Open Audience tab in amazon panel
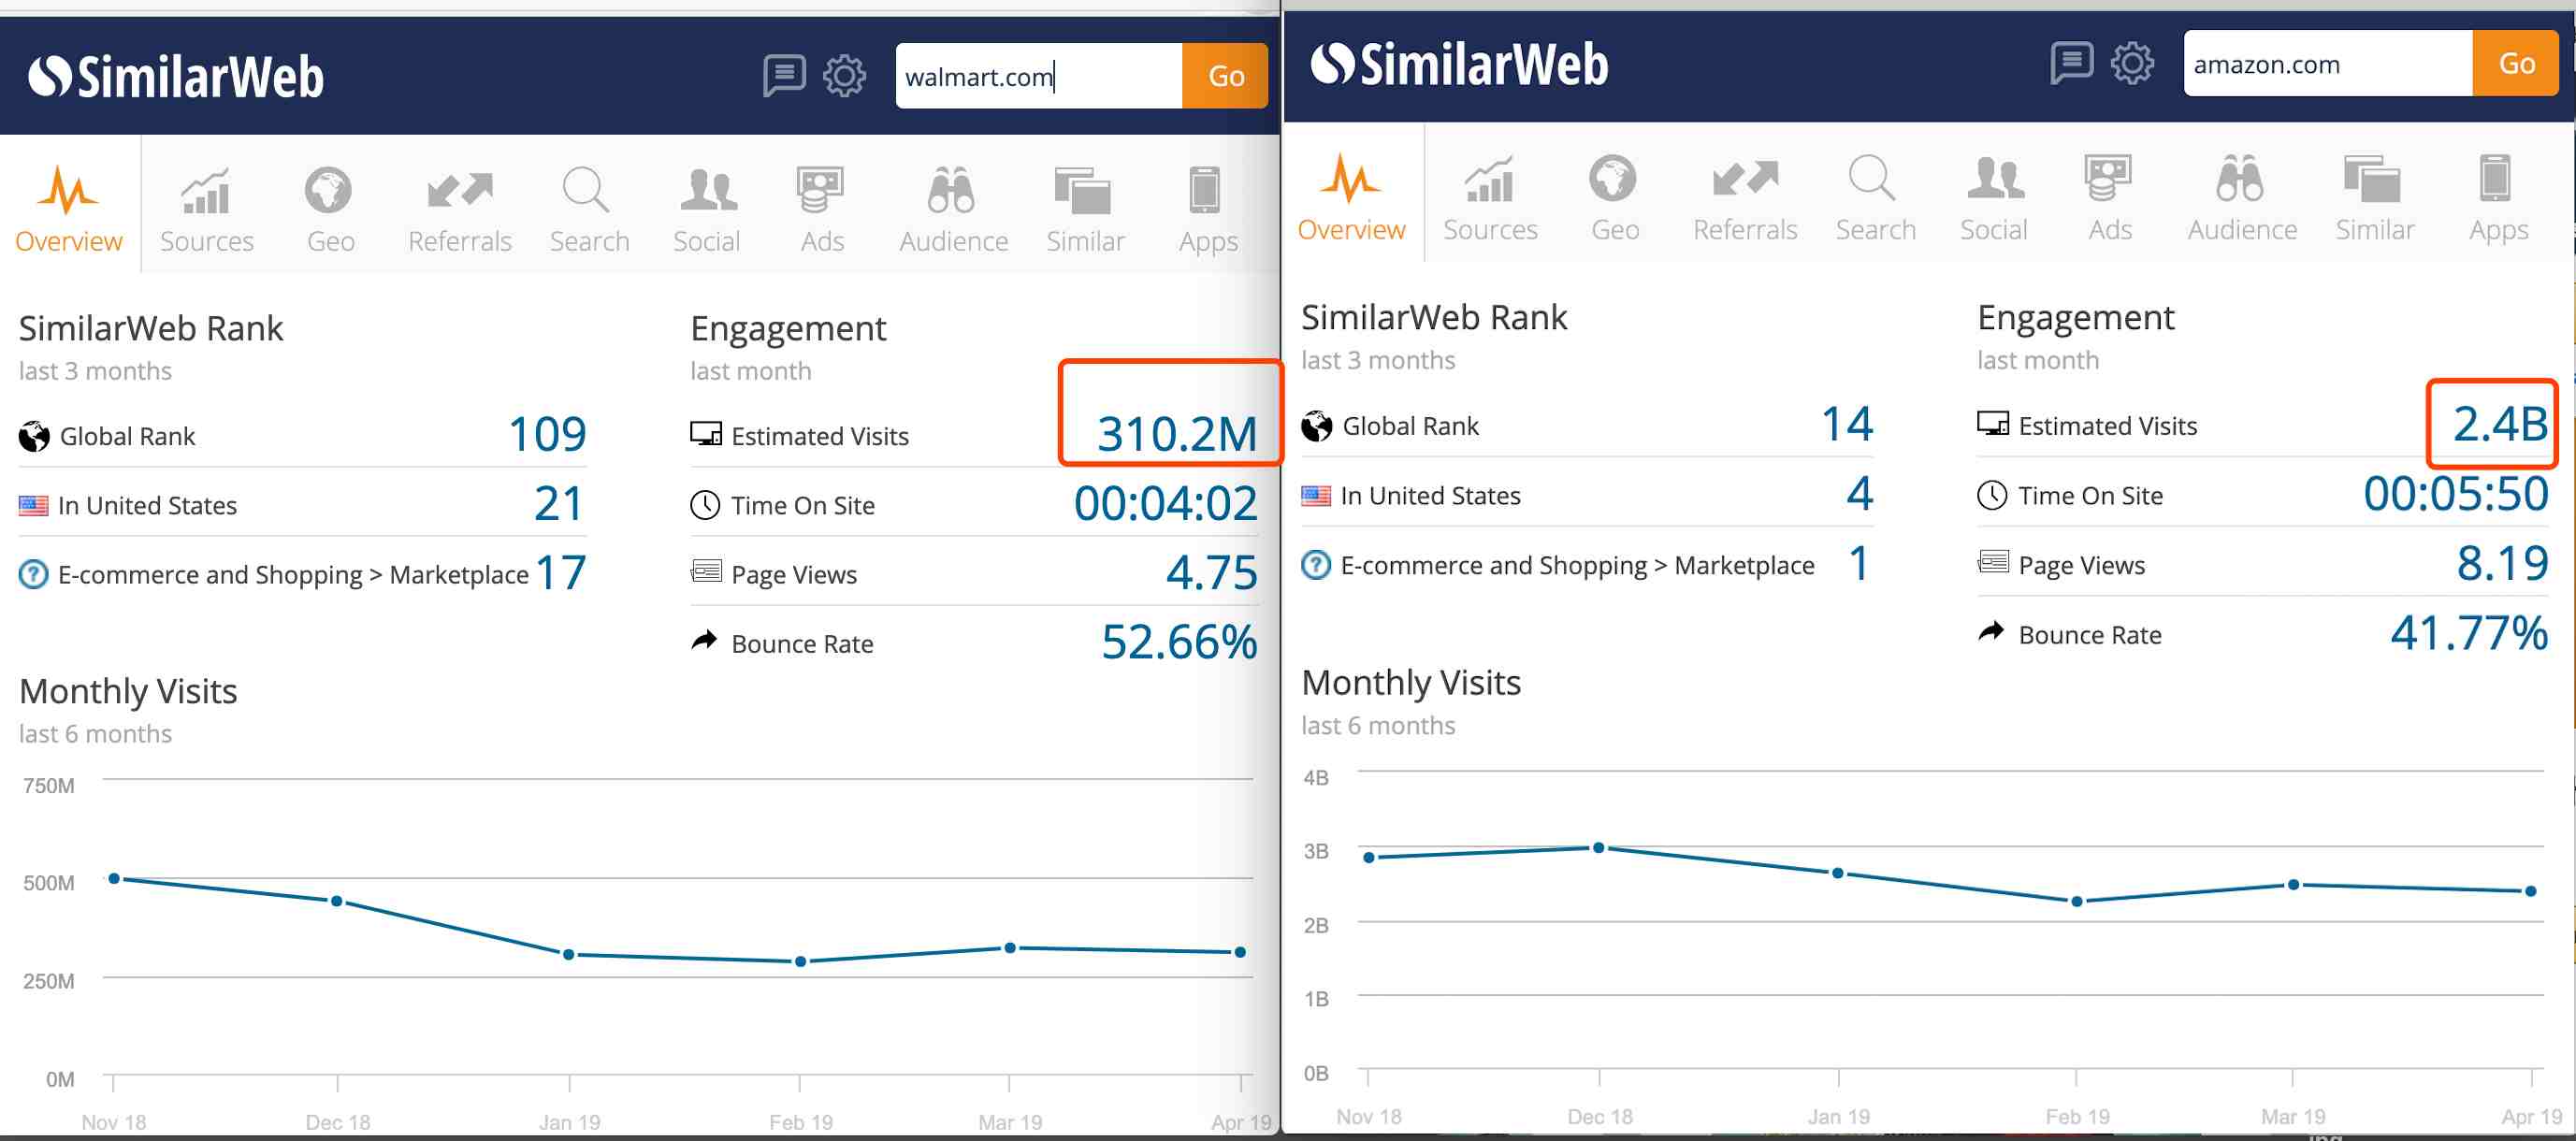Image resolution: width=2576 pixels, height=1141 pixels. 2241,198
